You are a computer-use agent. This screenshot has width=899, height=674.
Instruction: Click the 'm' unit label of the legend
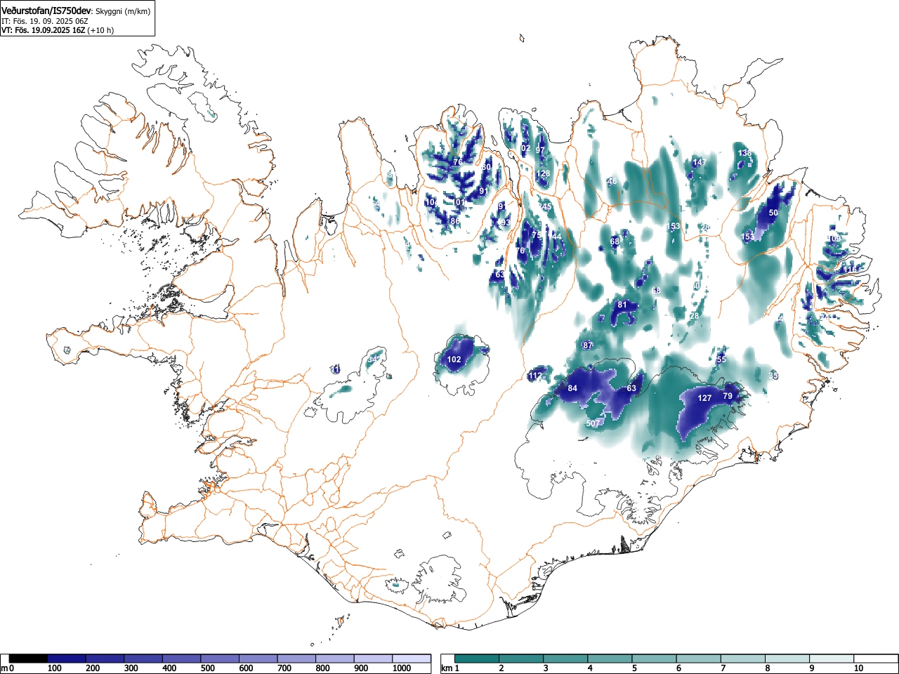coord(4,668)
